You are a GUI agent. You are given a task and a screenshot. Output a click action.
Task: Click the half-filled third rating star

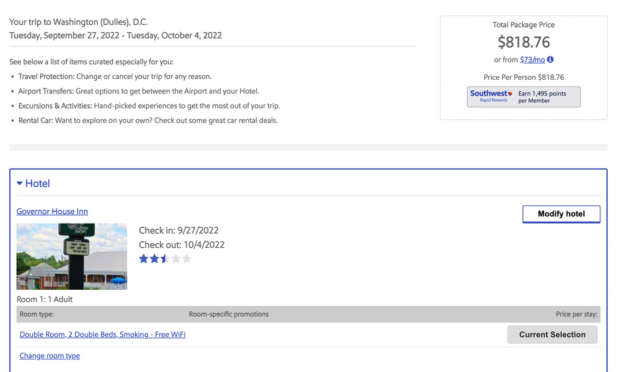165,259
